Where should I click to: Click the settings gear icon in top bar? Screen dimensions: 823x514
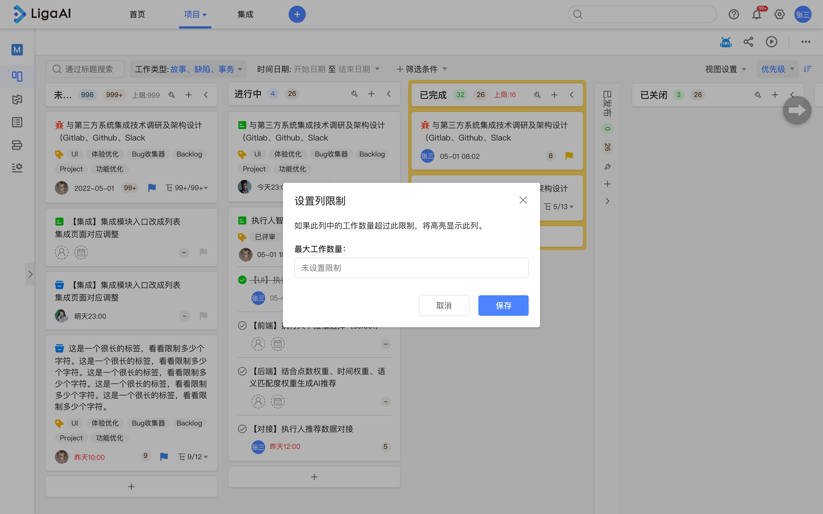point(779,14)
